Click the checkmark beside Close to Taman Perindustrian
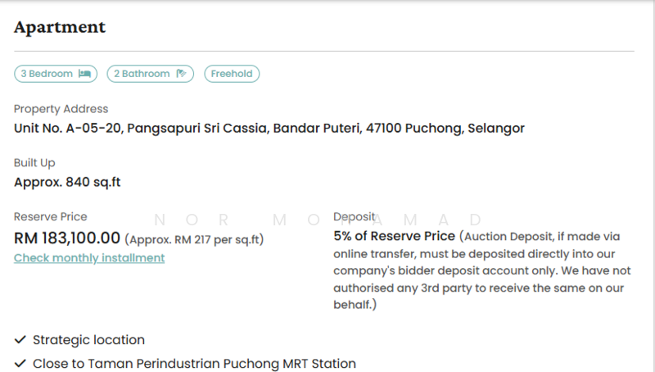 20,364
